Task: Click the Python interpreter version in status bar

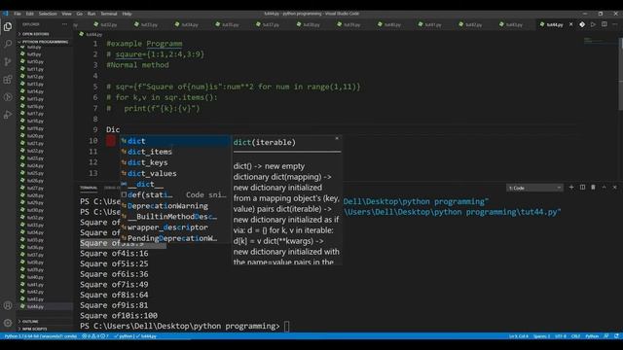Action: point(41,336)
